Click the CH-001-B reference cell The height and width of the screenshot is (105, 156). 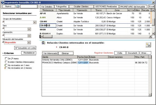tap(48, 26)
